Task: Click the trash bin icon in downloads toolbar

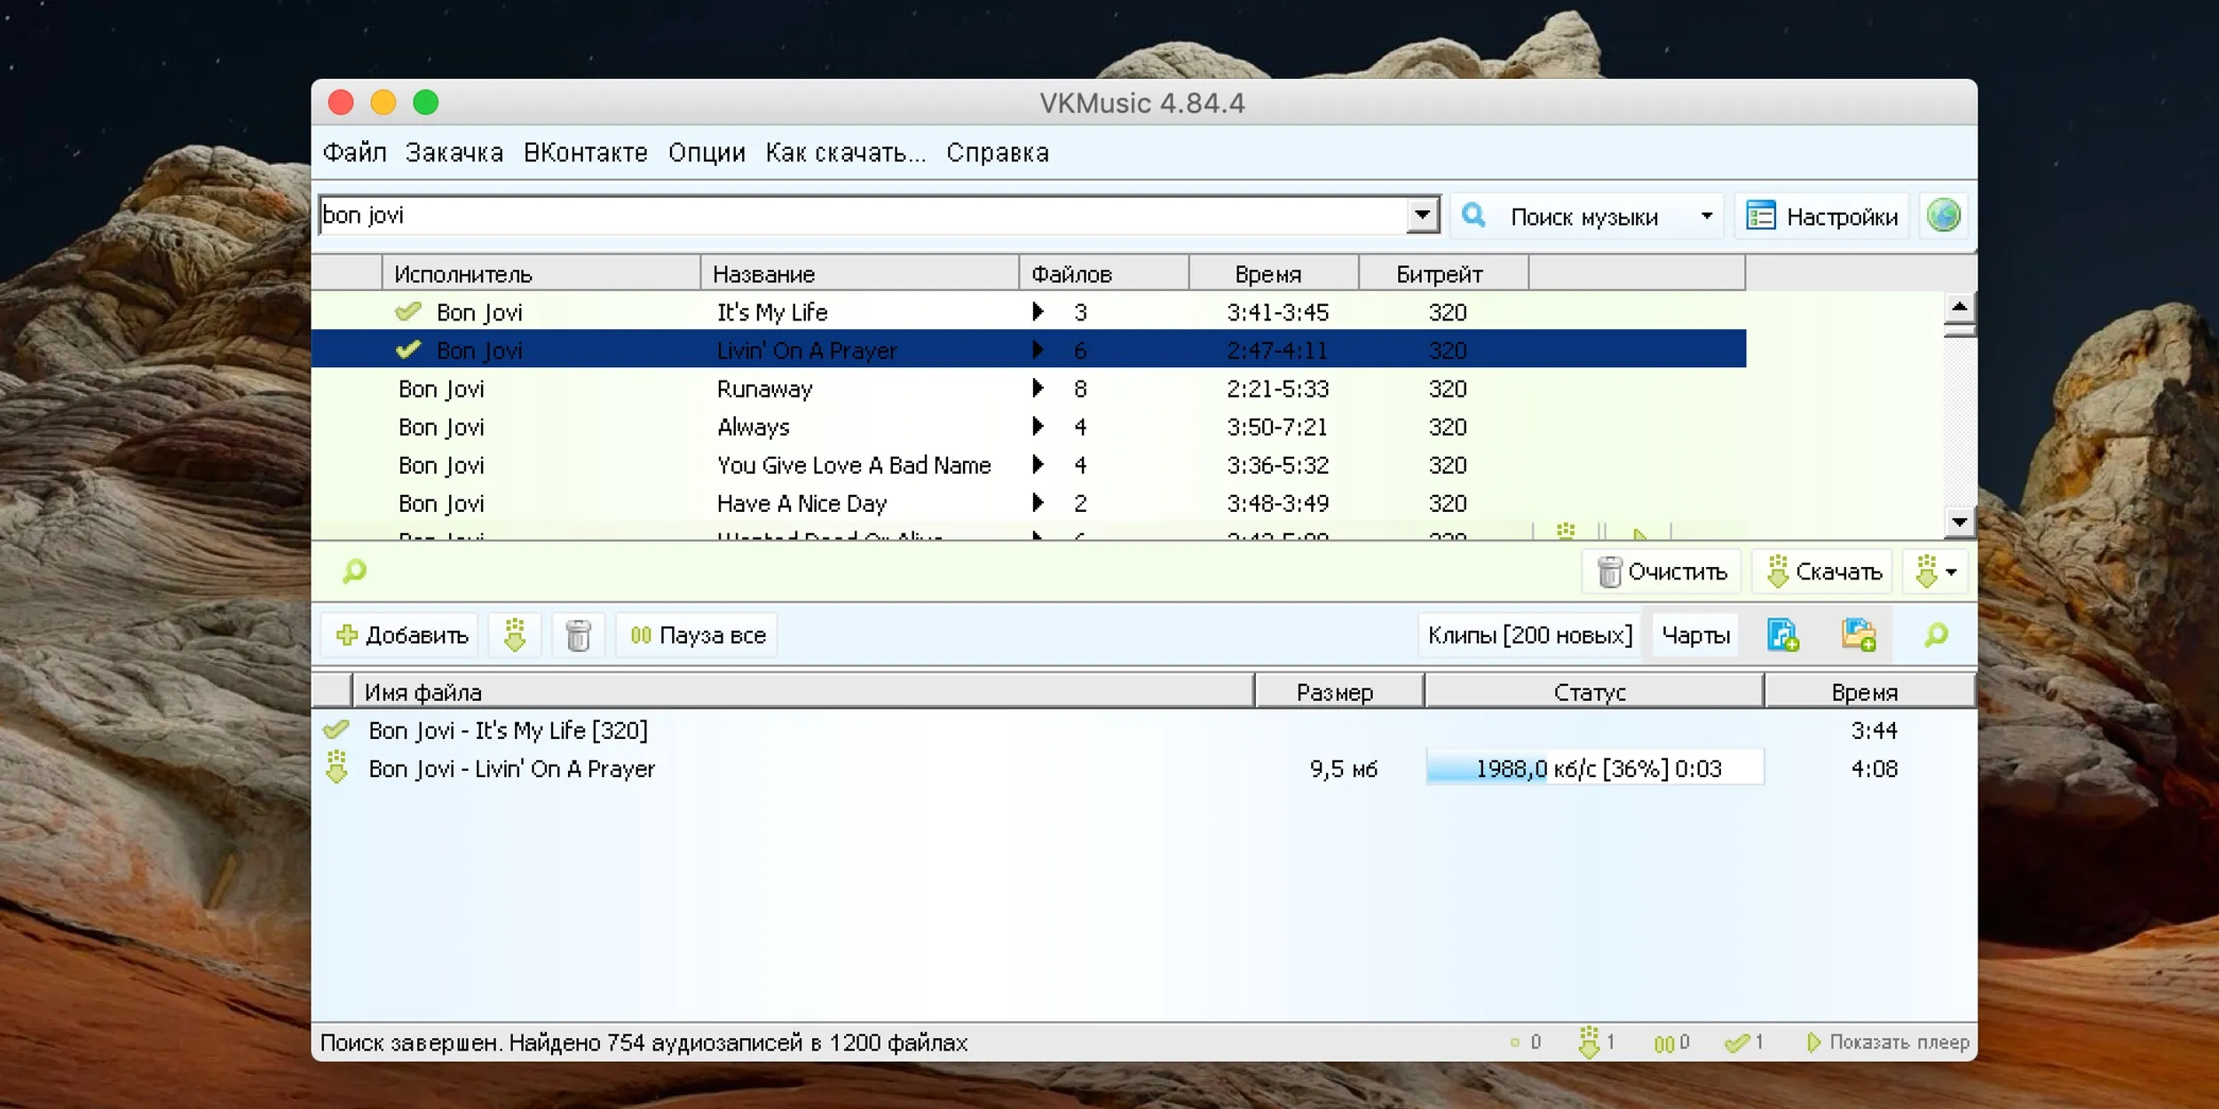Action: (579, 635)
